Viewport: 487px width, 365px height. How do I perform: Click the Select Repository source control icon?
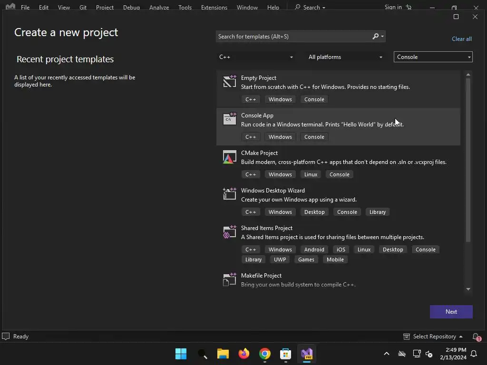point(406,336)
